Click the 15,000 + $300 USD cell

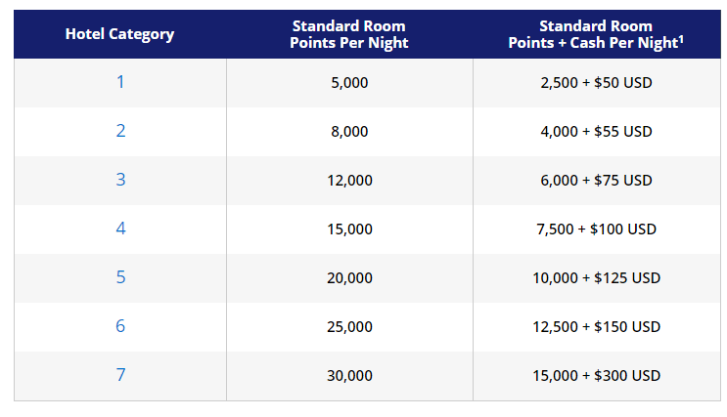(596, 376)
